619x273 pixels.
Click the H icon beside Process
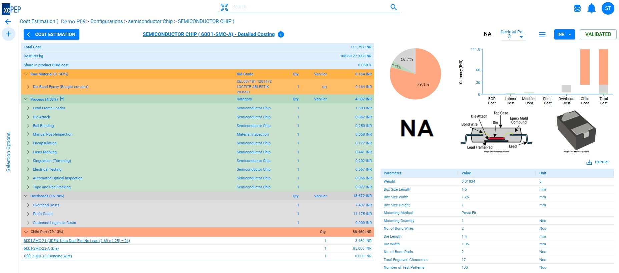coord(62,99)
